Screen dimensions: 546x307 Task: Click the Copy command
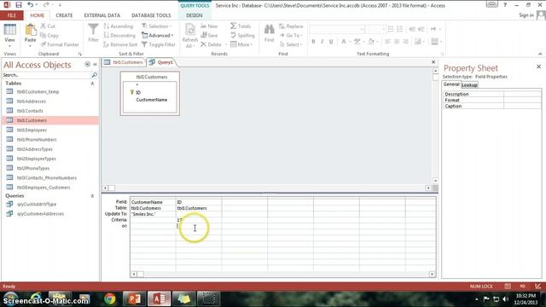pyautogui.click(x=49, y=35)
